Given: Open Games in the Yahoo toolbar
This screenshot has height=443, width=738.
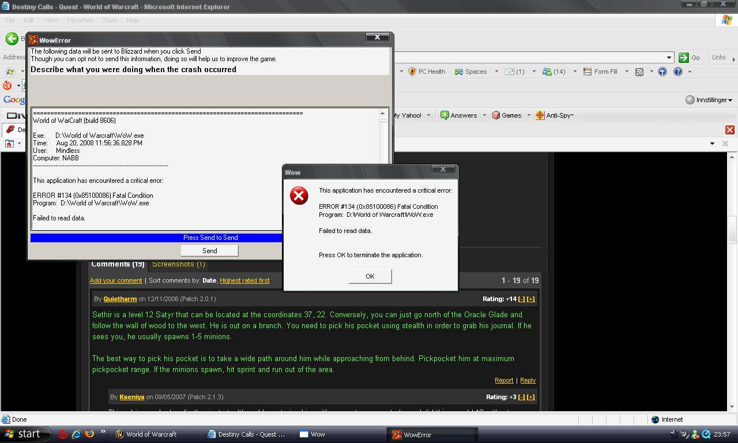Looking at the screenshot, I should [506, 115].
